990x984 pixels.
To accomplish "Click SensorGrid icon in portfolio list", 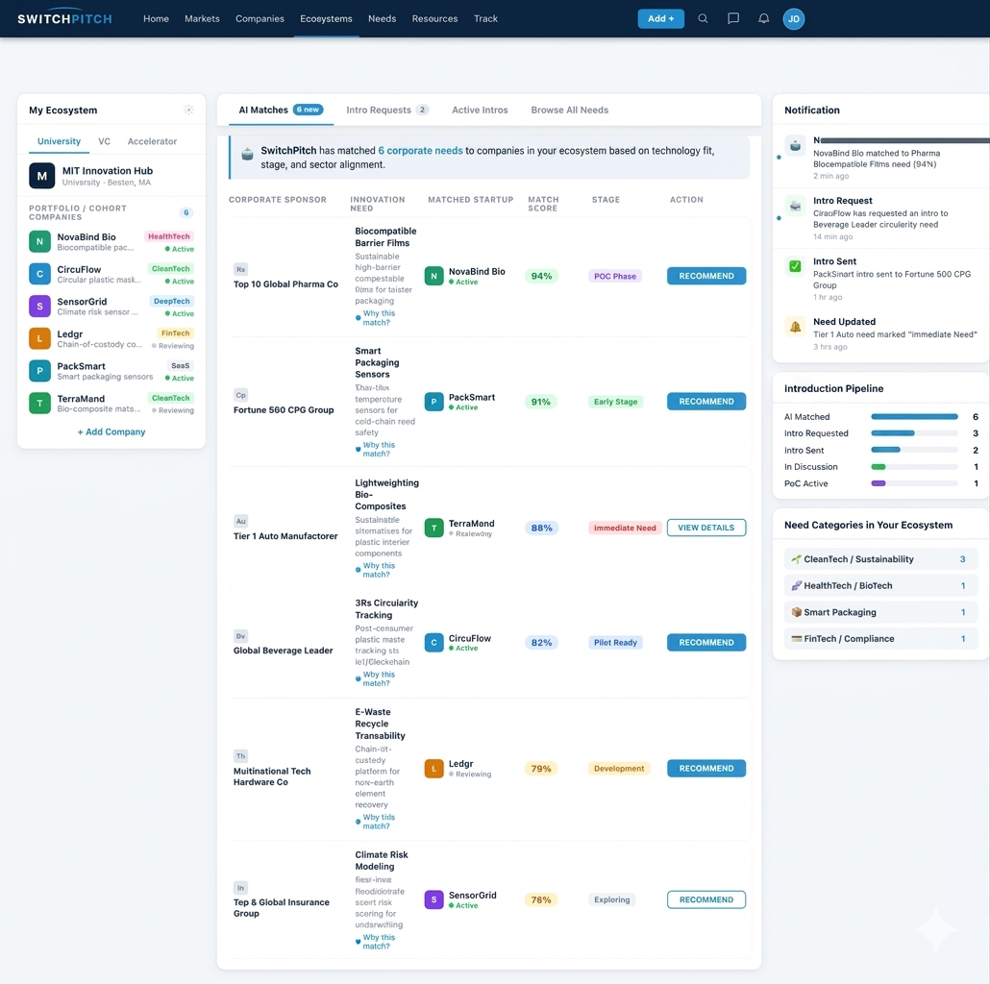I will coord(39,307).
